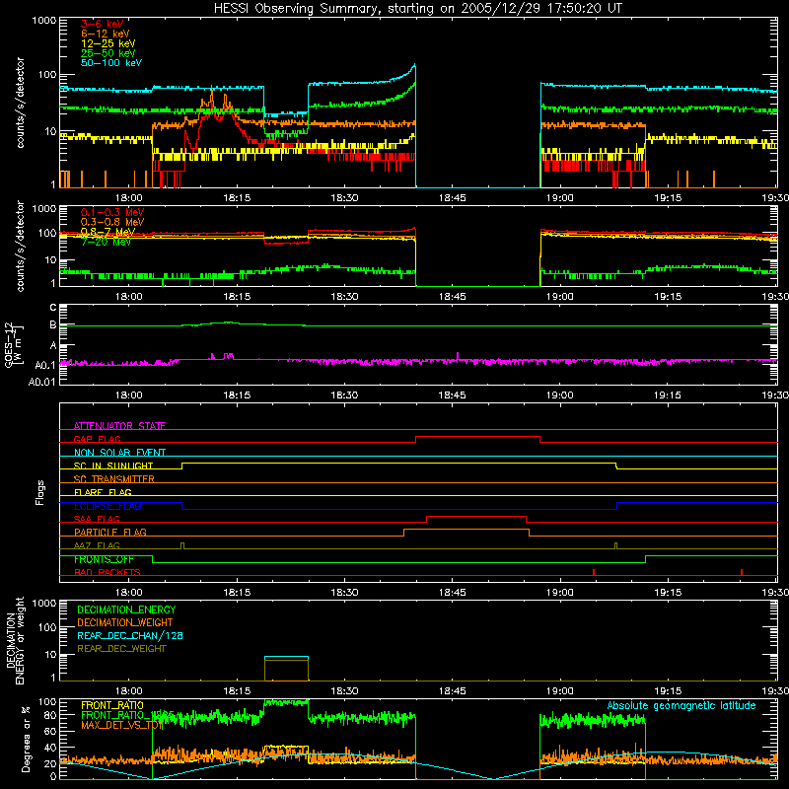
Task: Click the REAR_DEC_CHAN/128 legend label
Action: click(130, 635)
